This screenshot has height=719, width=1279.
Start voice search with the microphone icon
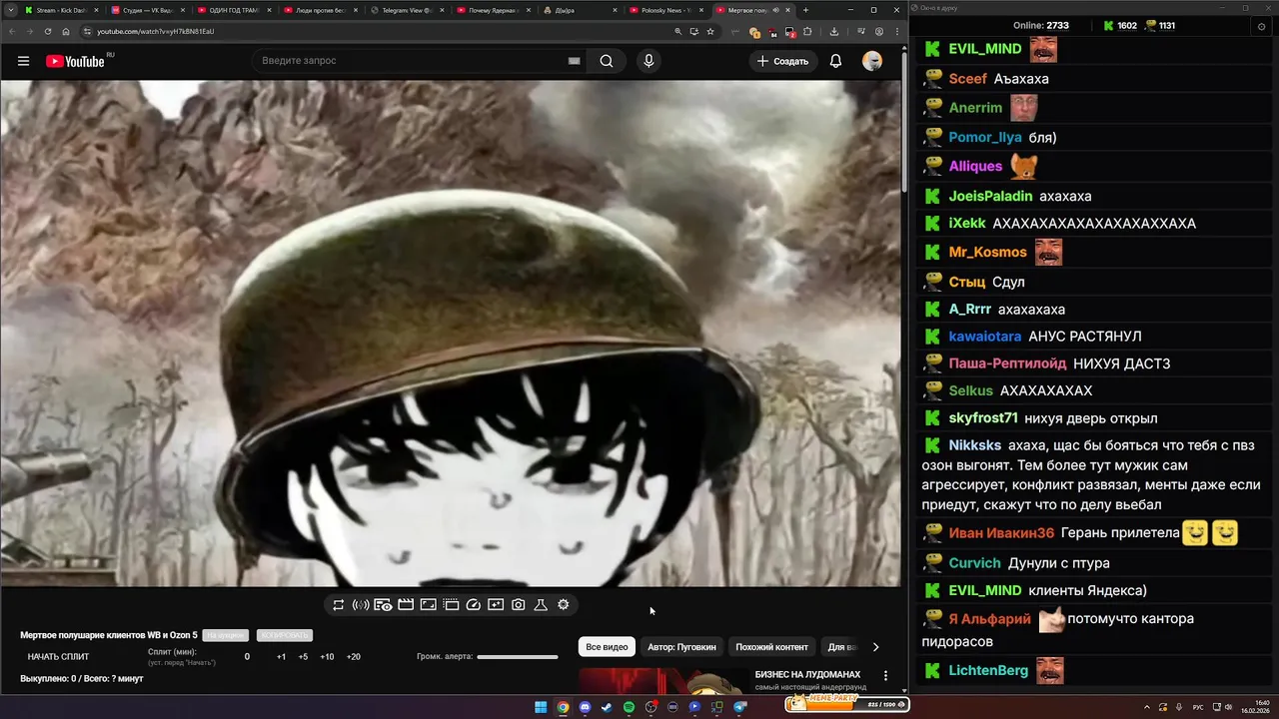(648, 61)
